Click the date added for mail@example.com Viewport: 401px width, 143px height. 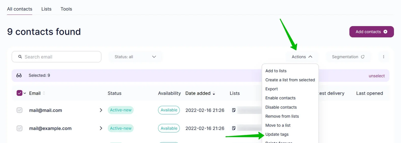205,128
